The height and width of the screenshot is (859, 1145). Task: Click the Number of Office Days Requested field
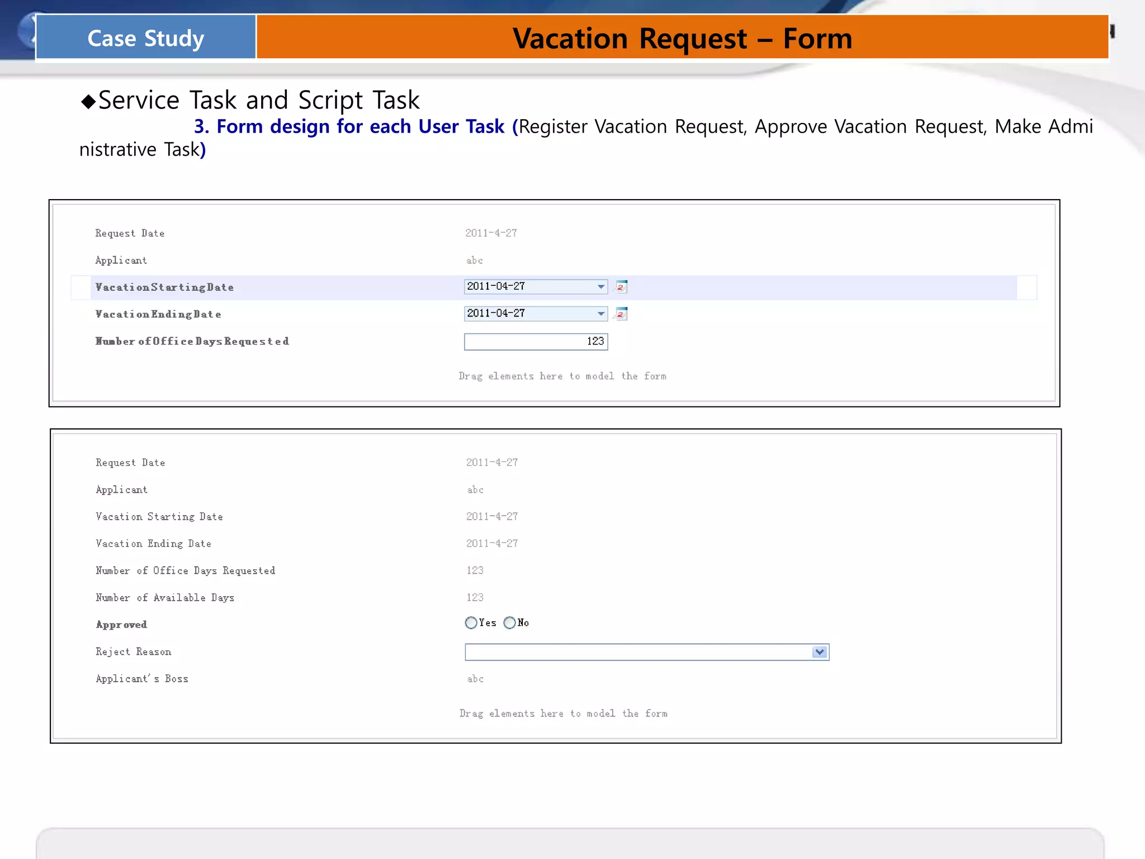coord(536,342)
